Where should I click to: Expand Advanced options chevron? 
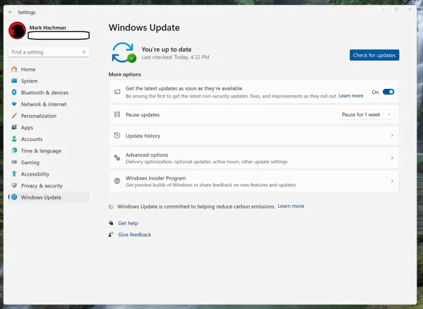(x=392, y=158)
